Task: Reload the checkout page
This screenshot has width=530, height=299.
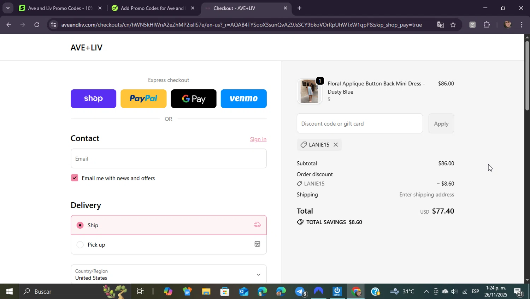Action: (x=37, y=25)
